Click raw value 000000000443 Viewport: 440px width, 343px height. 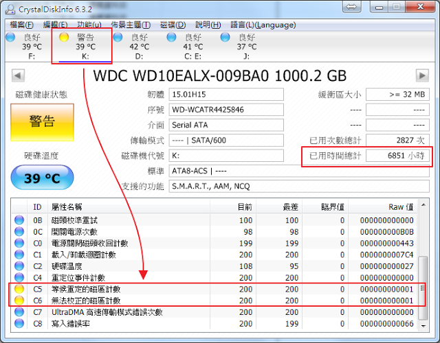(x=386, y=244)
